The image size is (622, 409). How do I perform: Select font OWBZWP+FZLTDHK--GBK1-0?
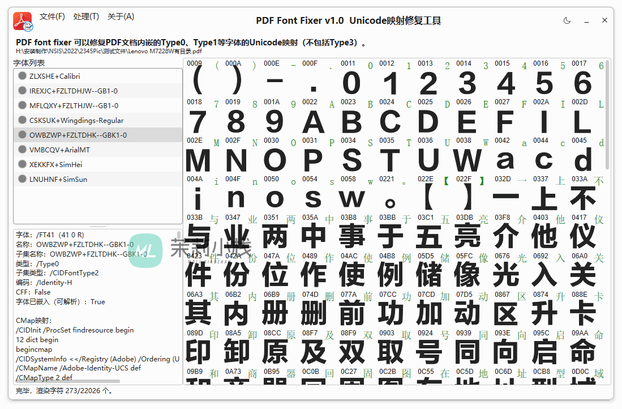98,135
